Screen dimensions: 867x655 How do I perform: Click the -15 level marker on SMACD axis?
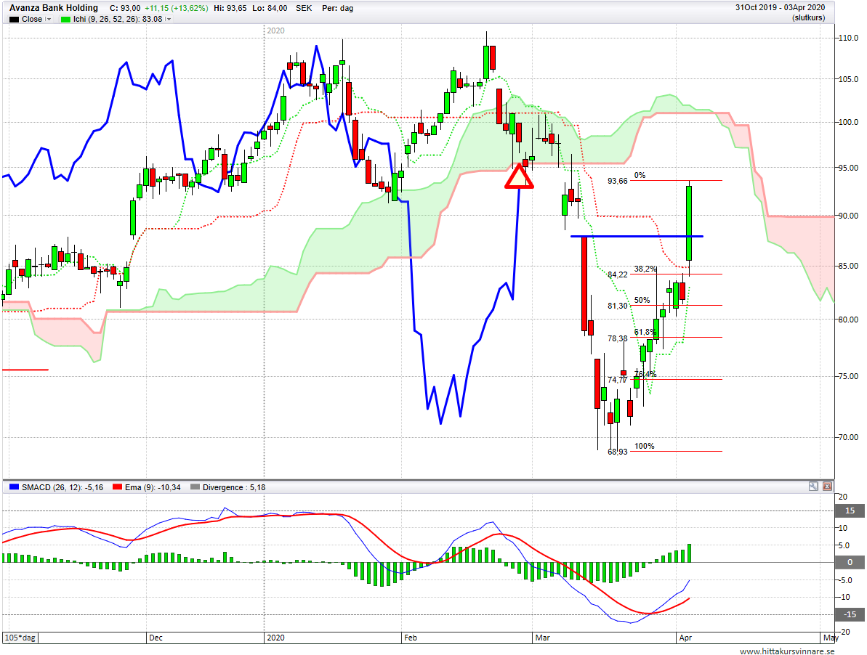coord(850,614)
